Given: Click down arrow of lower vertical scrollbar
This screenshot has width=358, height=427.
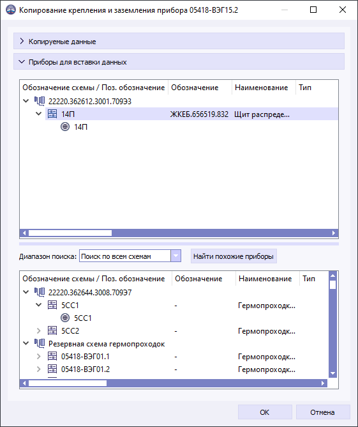Looking at the screenshot, I should click(332, 373).
